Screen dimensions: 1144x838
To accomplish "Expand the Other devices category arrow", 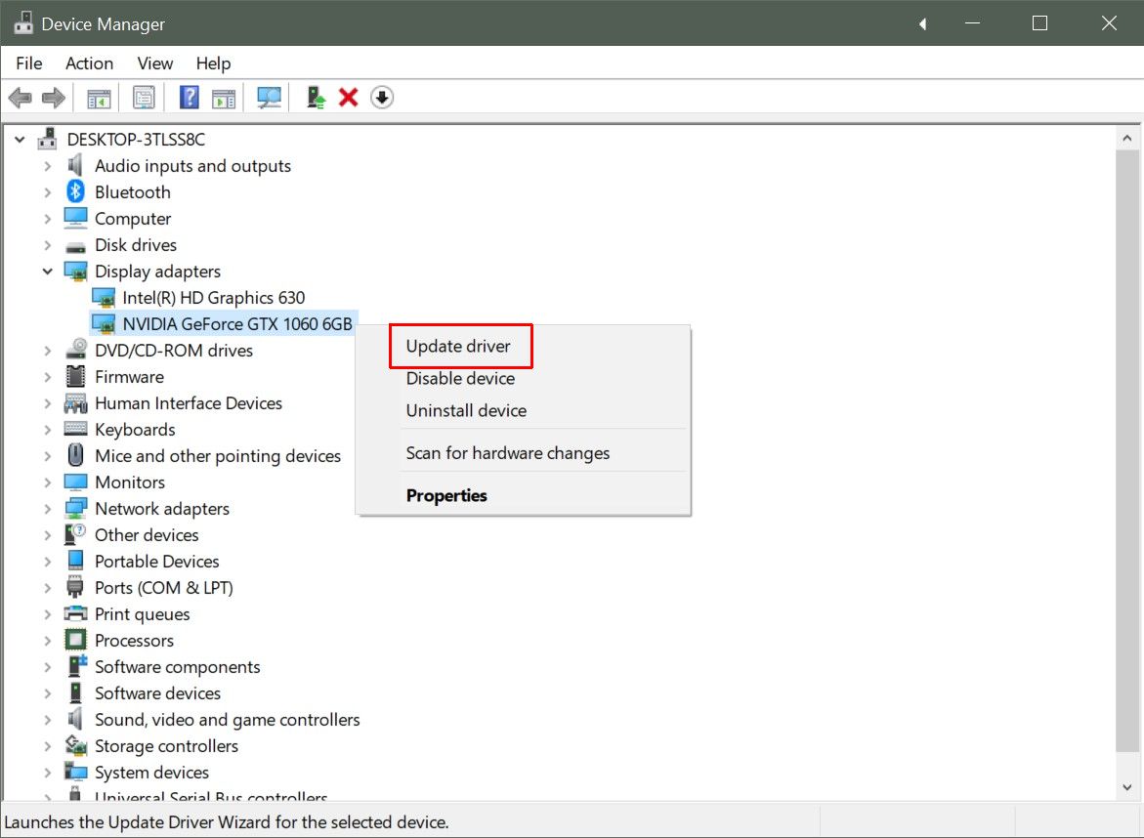I will [48, 535].
